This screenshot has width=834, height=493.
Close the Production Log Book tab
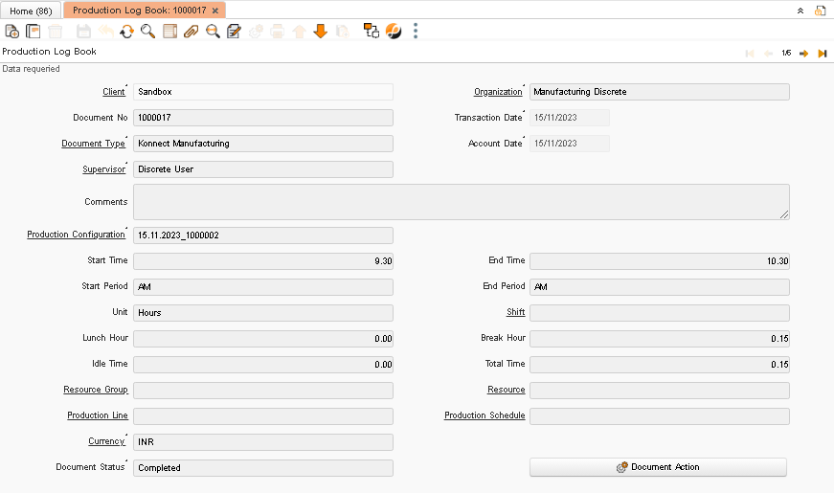tap(215, 11)
